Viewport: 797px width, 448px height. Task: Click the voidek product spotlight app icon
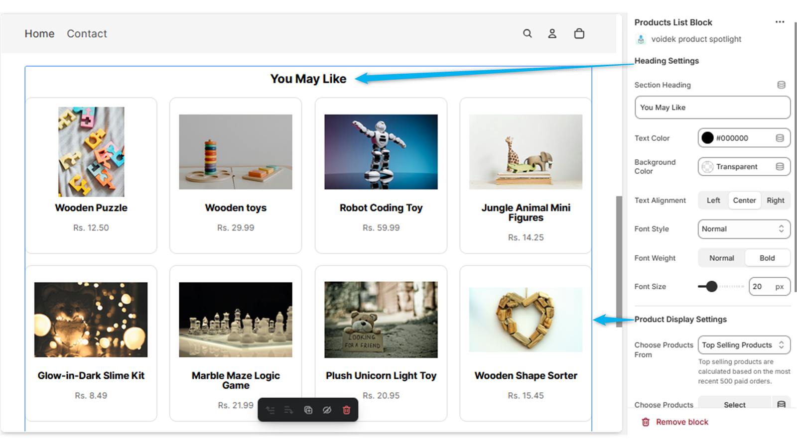(641, 39)
